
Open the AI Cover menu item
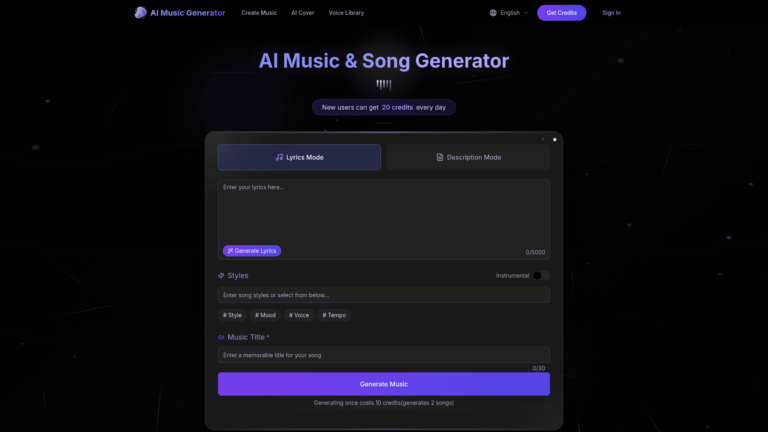(x=303, y=13)
